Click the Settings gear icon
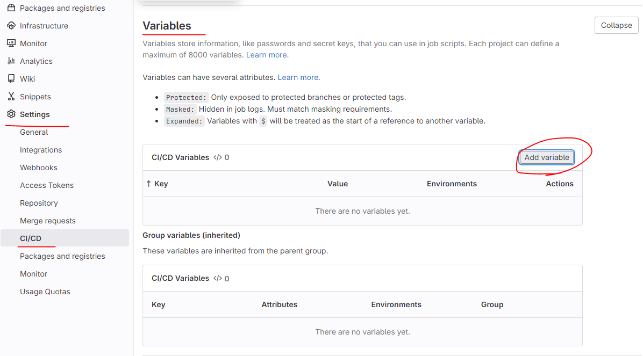 (x=11, y=114)
